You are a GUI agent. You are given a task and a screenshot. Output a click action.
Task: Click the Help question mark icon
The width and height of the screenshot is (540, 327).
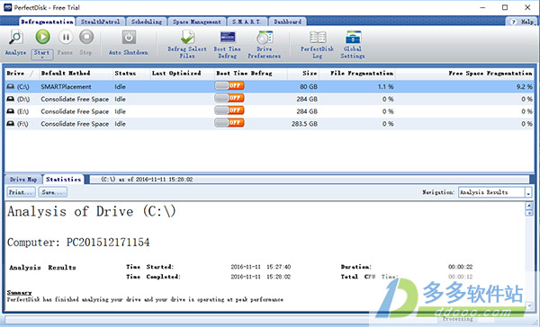point(514,22)
